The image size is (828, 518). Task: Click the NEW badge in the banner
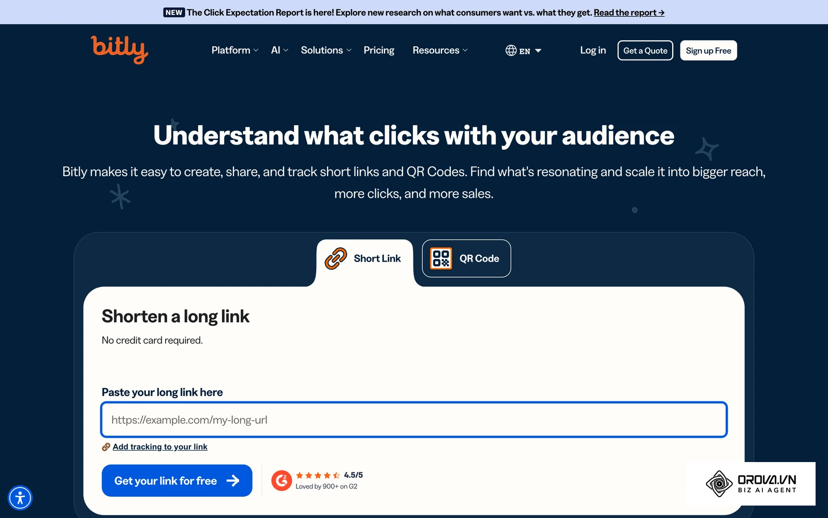(x=174, y=12)
